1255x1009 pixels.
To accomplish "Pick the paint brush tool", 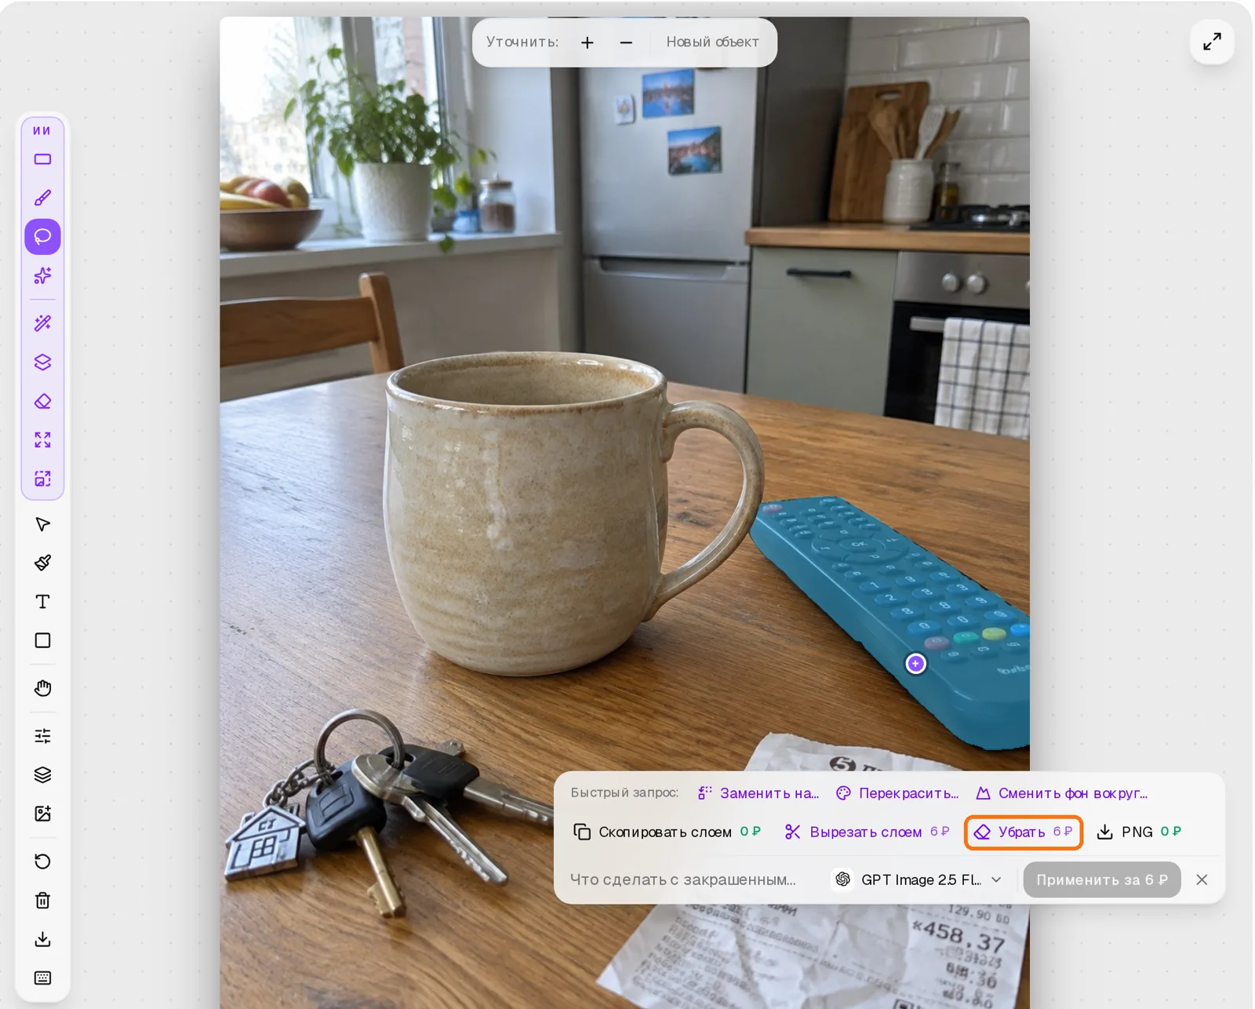I will [x=42, y=563].
